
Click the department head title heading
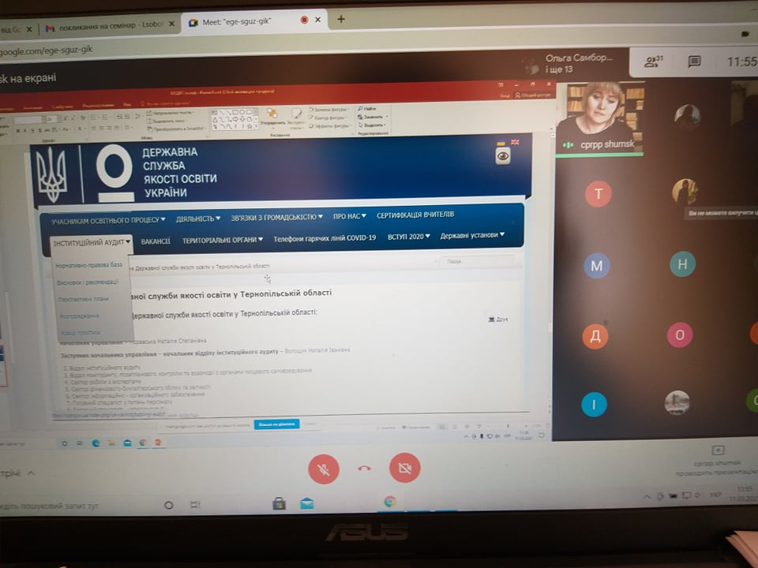[x=230, y=293]
